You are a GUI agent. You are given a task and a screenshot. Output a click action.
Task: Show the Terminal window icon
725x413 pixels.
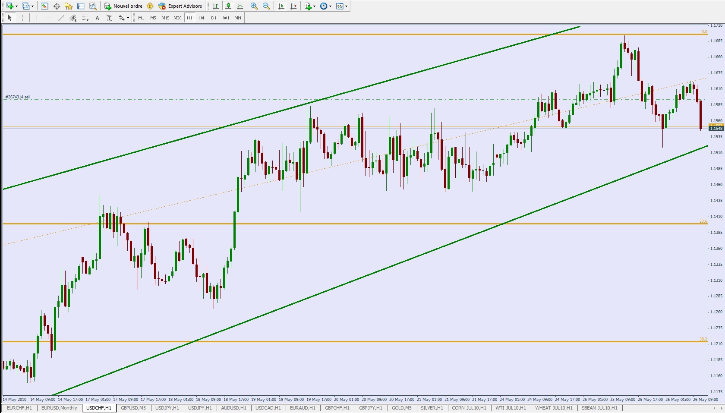pos(81,6)
